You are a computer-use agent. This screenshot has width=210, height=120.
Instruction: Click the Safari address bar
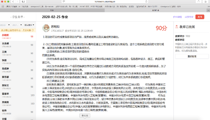tap(106, 1)
